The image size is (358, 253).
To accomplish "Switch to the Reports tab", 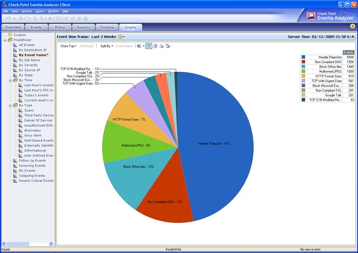I will [x=83, y=27].
